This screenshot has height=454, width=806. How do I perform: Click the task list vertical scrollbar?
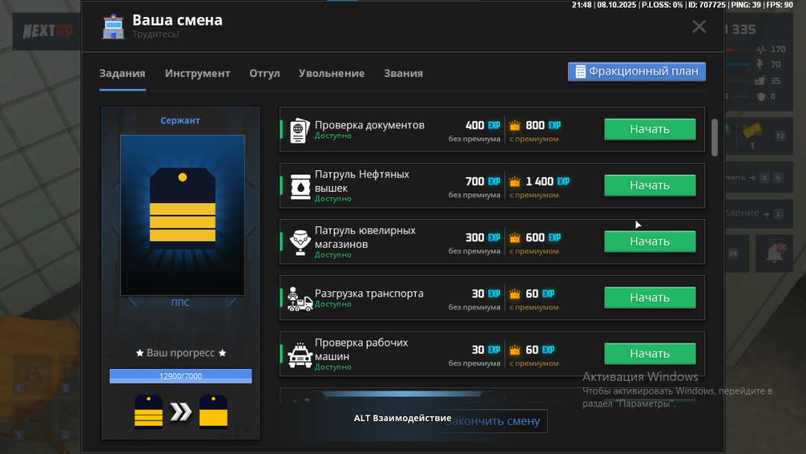714,137
